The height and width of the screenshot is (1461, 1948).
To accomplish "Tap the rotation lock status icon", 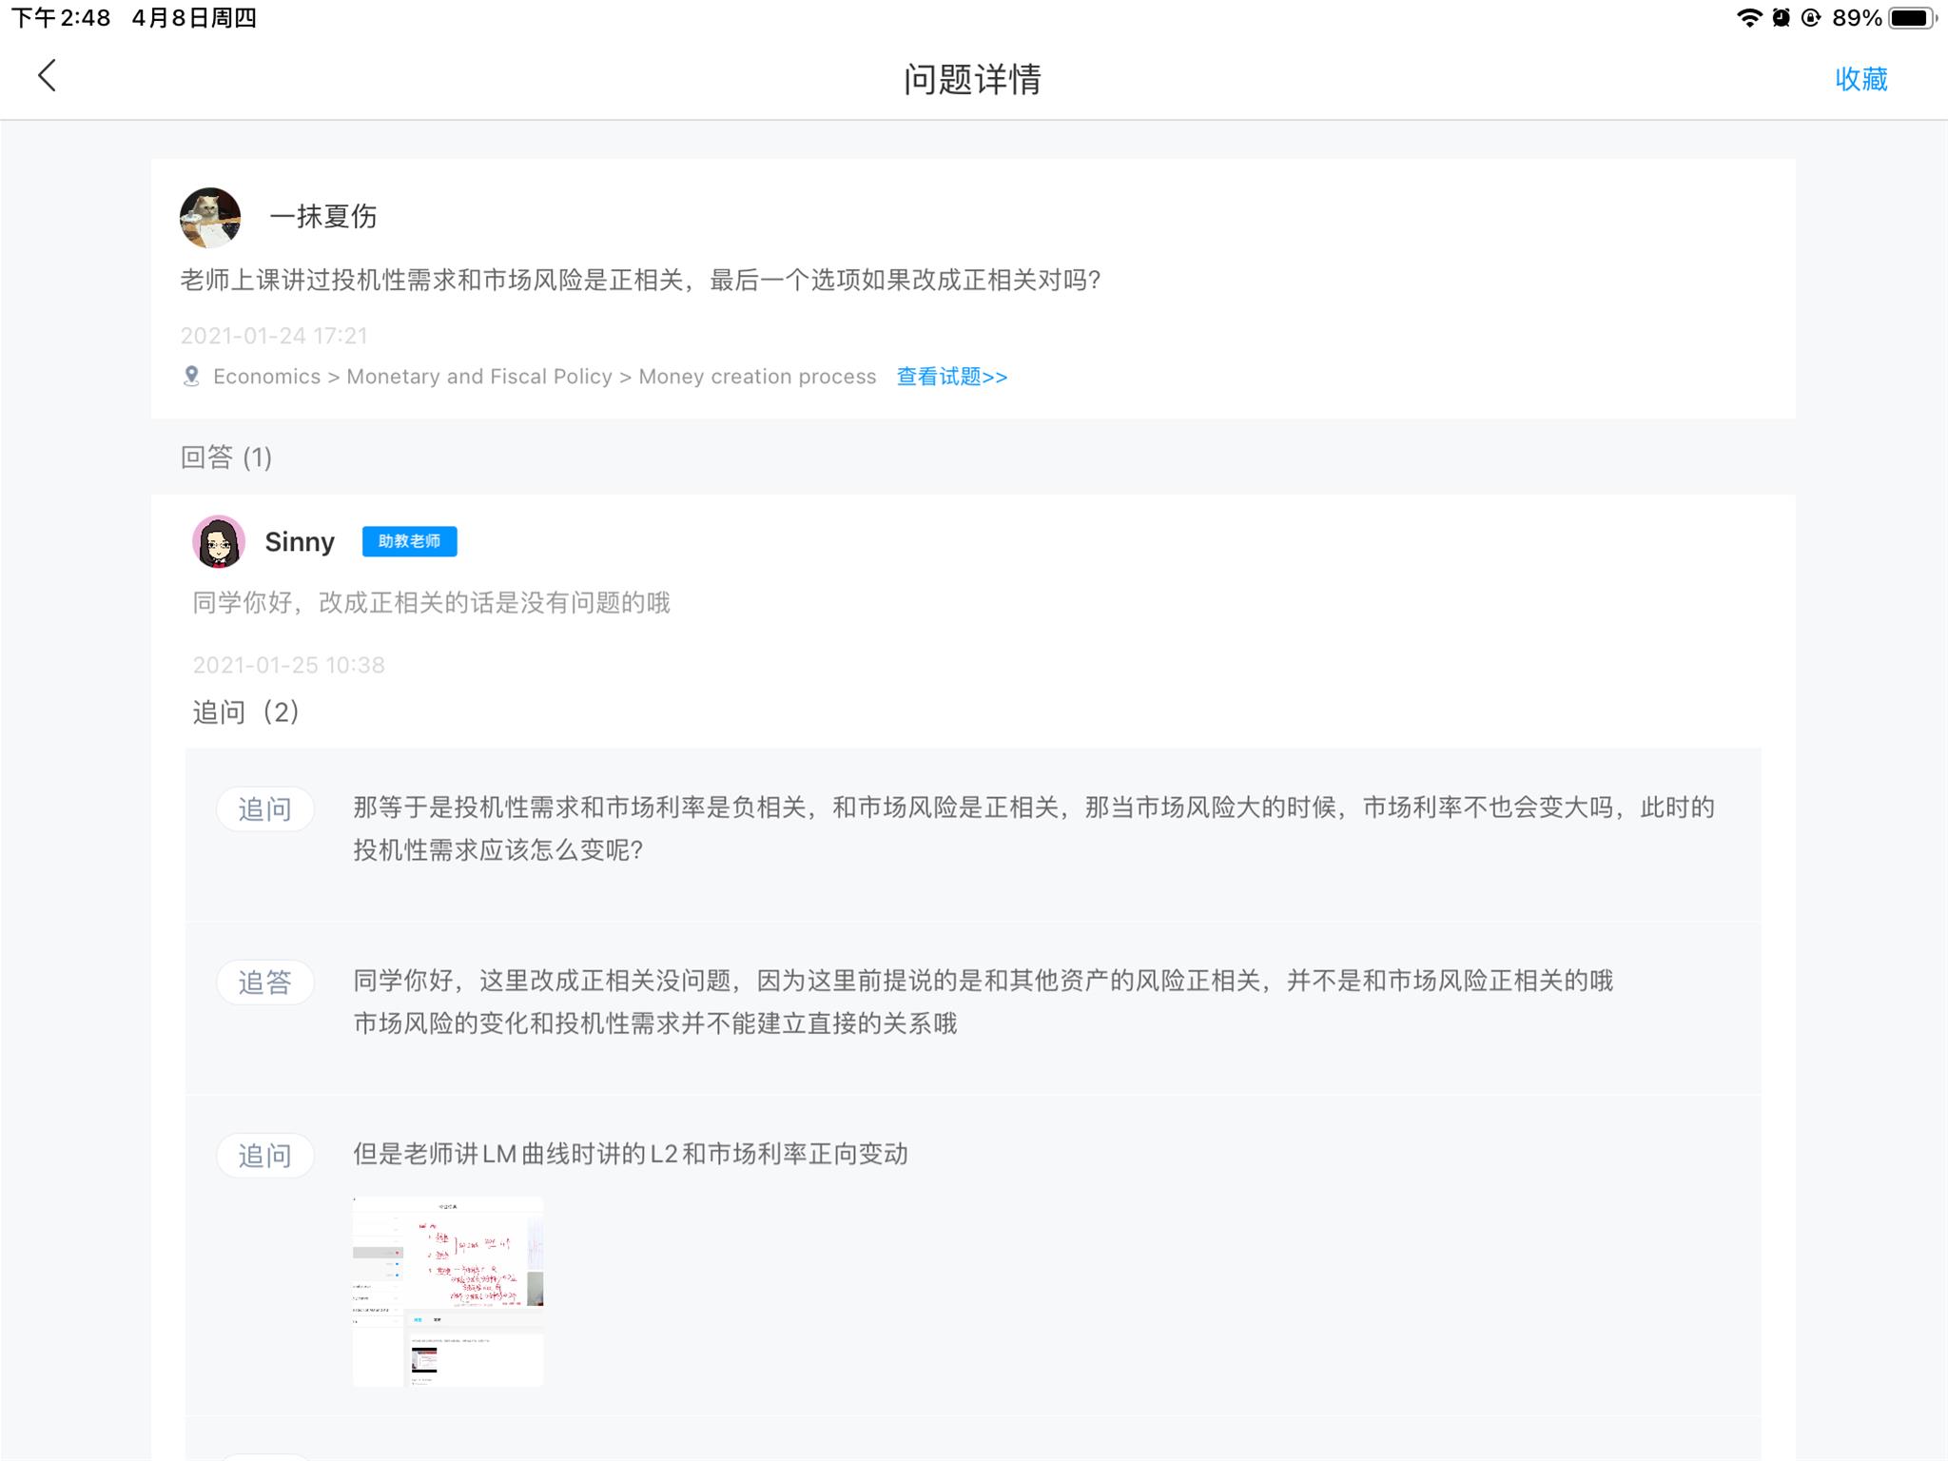I will (x=1811, y=18).
